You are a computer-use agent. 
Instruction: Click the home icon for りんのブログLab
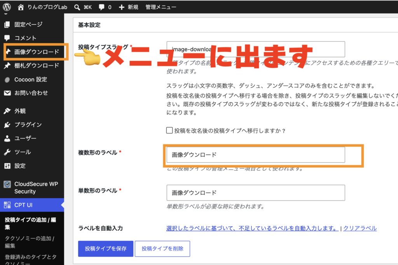[x=21, y=7]
